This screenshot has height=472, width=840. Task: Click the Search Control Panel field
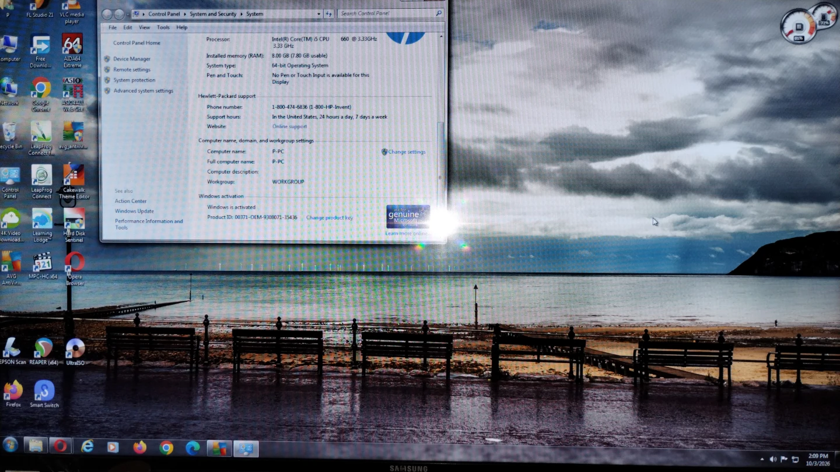coord(390,13)
